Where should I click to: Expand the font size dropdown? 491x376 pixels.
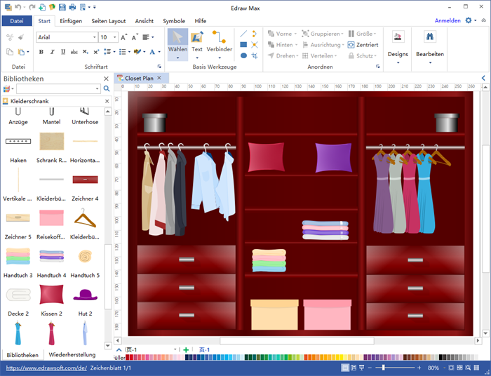tap(114, 37)
